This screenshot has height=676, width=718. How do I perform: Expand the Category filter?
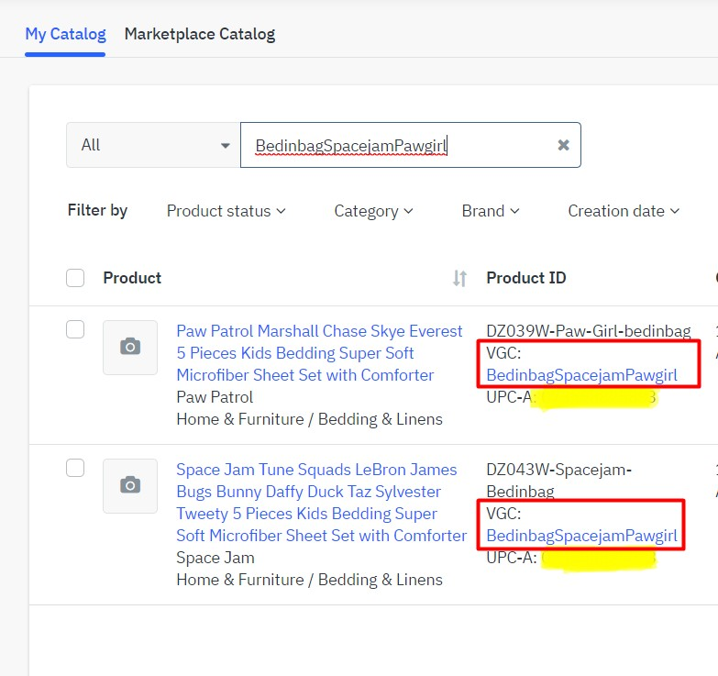(x=373, y=211)
